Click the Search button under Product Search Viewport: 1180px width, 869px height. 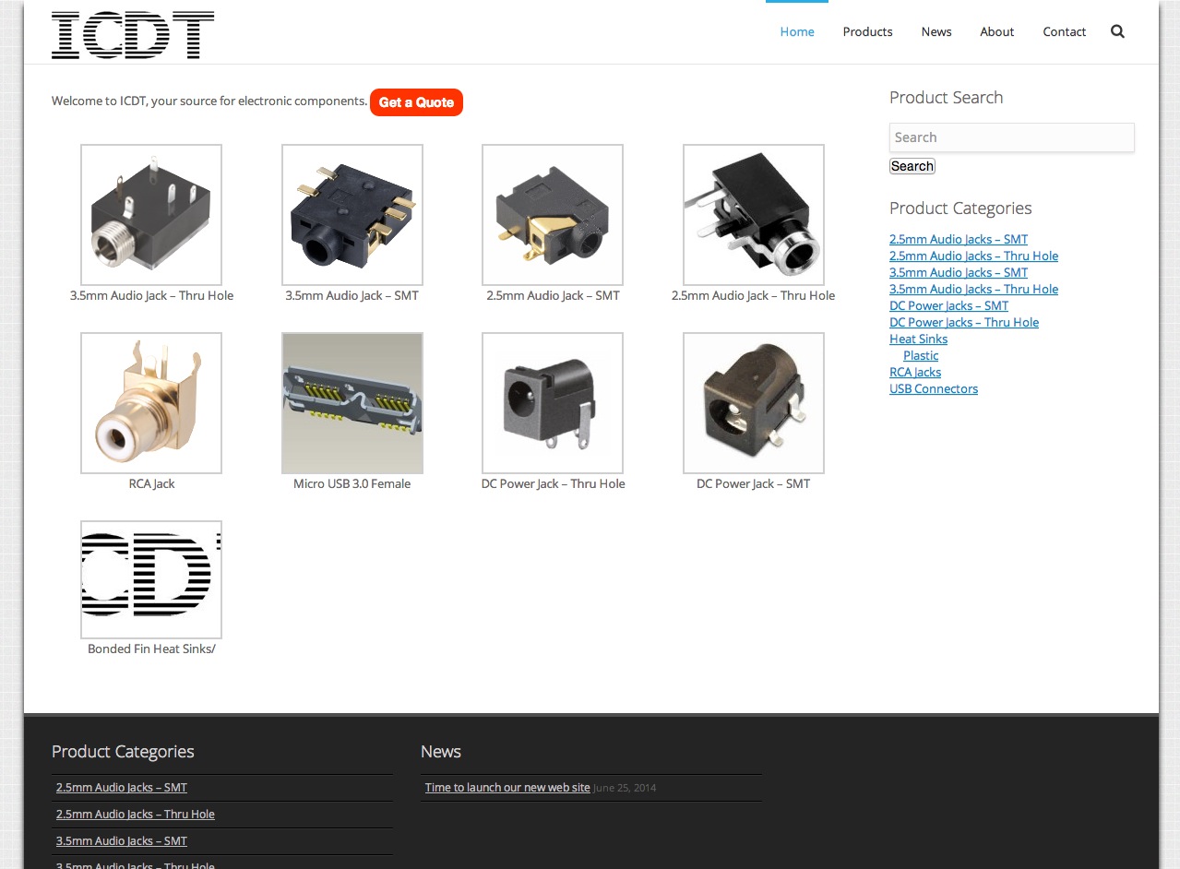pyautogui.click(x=912, y=166)
